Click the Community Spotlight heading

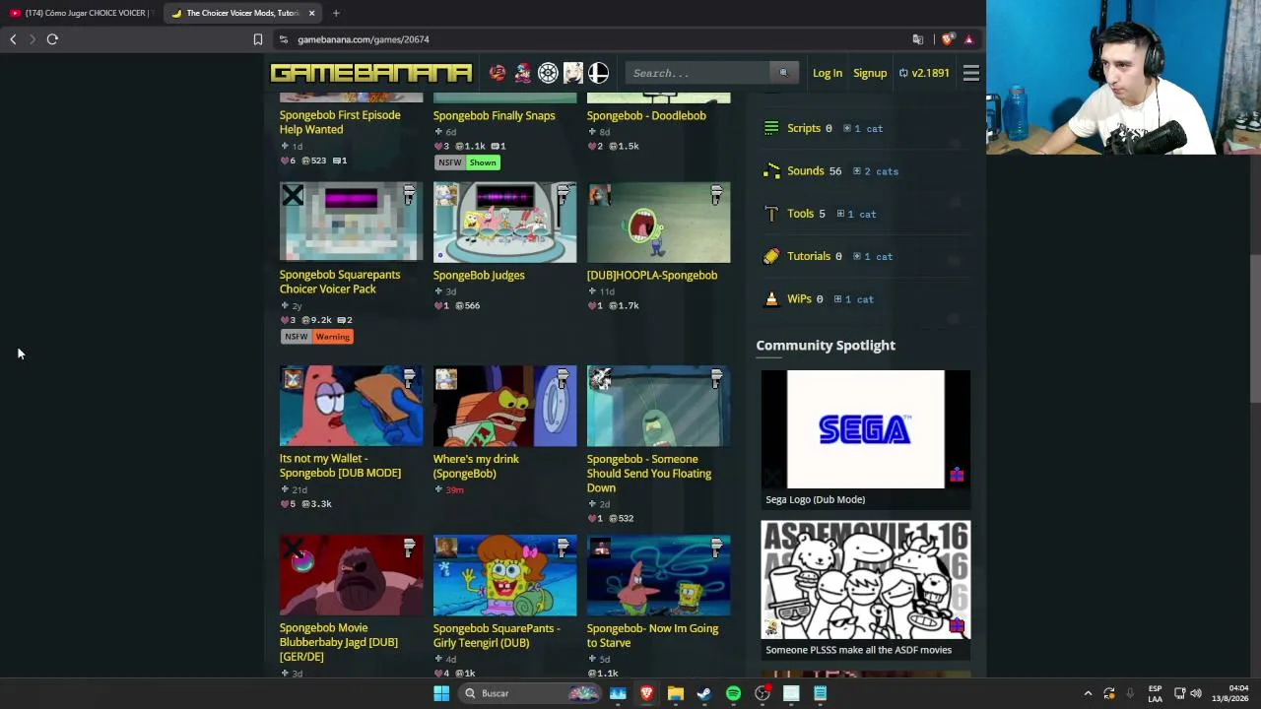pyautogui.click(x=826, y=346)
